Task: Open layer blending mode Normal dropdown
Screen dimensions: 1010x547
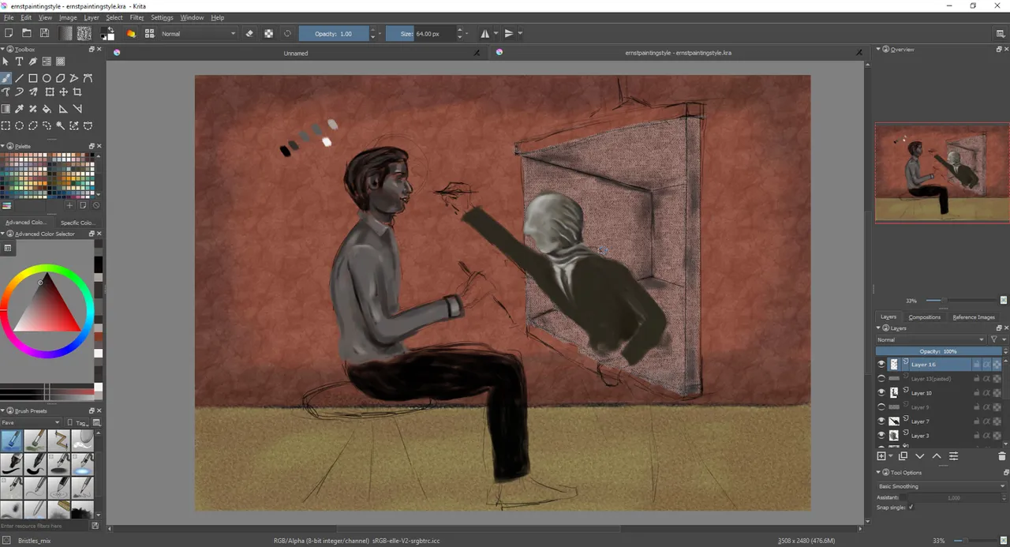Action: point(931,339)
